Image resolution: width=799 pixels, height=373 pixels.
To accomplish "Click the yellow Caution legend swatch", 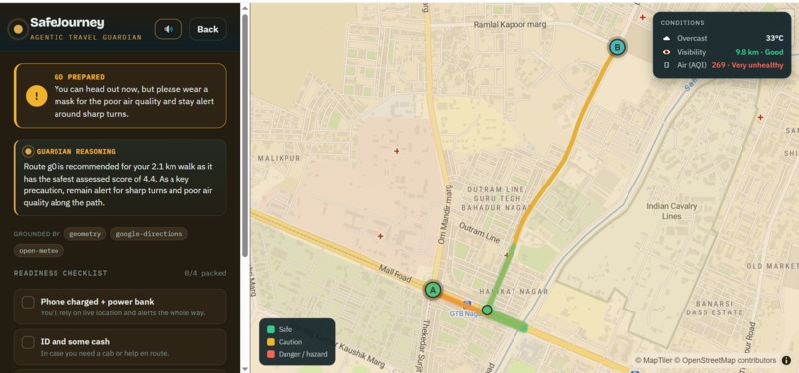I will click(x=270, y=342).
